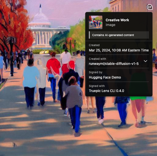Open the Creative Work thumbnail preview
The height and width of the screenshot is (156, 157).
[96, 22]
